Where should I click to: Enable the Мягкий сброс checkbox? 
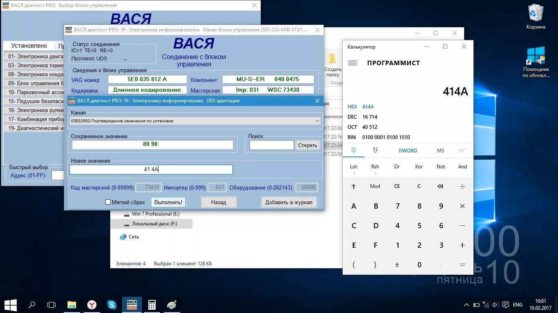pos(108,202)
